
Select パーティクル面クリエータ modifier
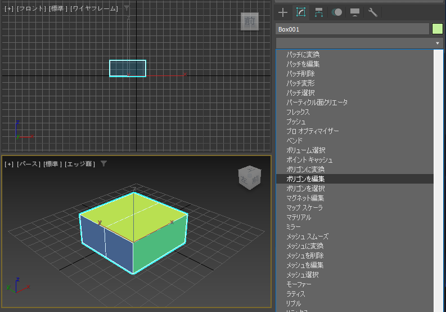(x=355, y=102)
